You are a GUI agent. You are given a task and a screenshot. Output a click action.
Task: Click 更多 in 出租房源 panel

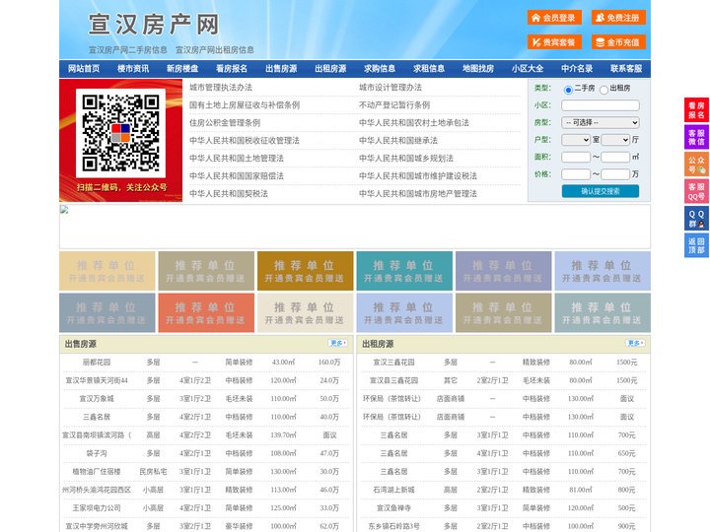635,344
